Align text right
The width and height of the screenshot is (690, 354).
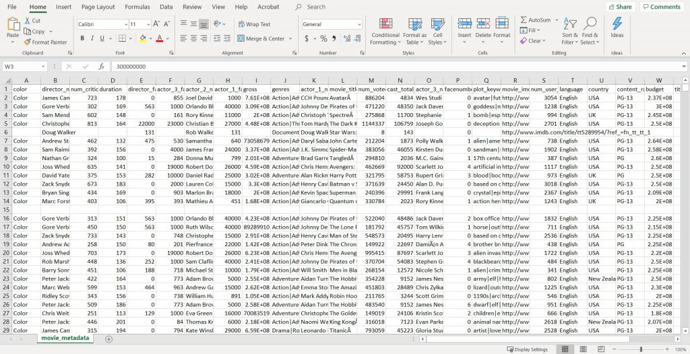pyautogui.click(x=203, y=39)
